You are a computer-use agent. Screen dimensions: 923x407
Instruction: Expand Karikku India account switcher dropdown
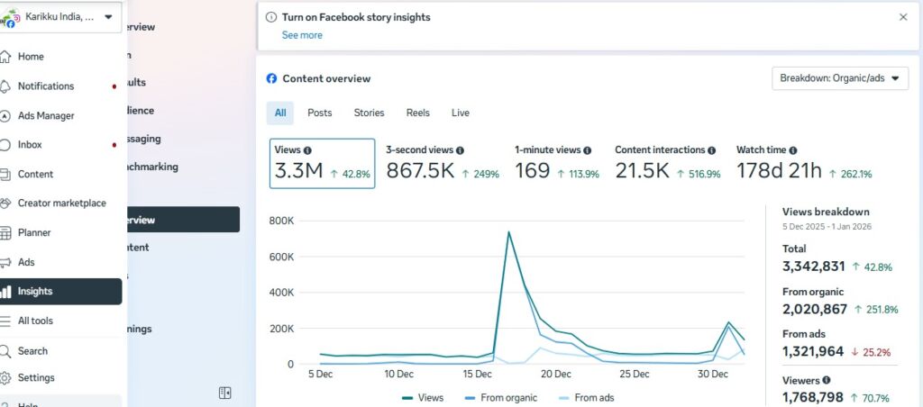(x=108, y=17)
